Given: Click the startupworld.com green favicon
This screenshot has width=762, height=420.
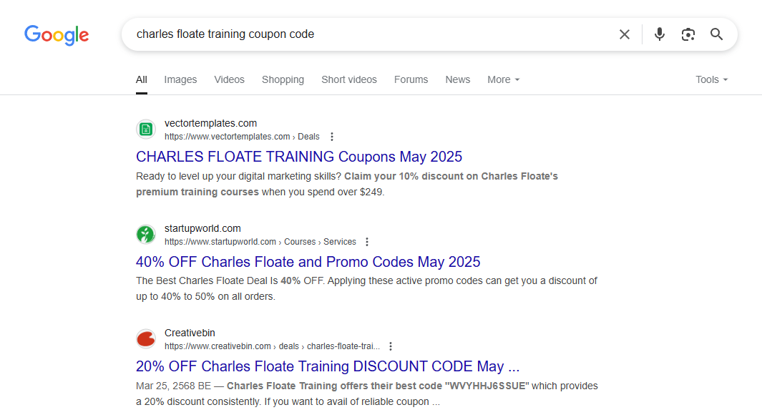Looking at the screenshot, I should tap(146, 234).
